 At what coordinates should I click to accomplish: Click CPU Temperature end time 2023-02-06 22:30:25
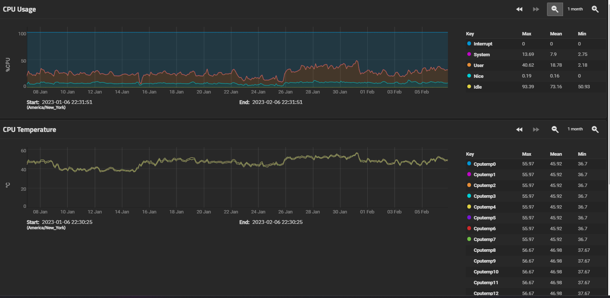277,222
